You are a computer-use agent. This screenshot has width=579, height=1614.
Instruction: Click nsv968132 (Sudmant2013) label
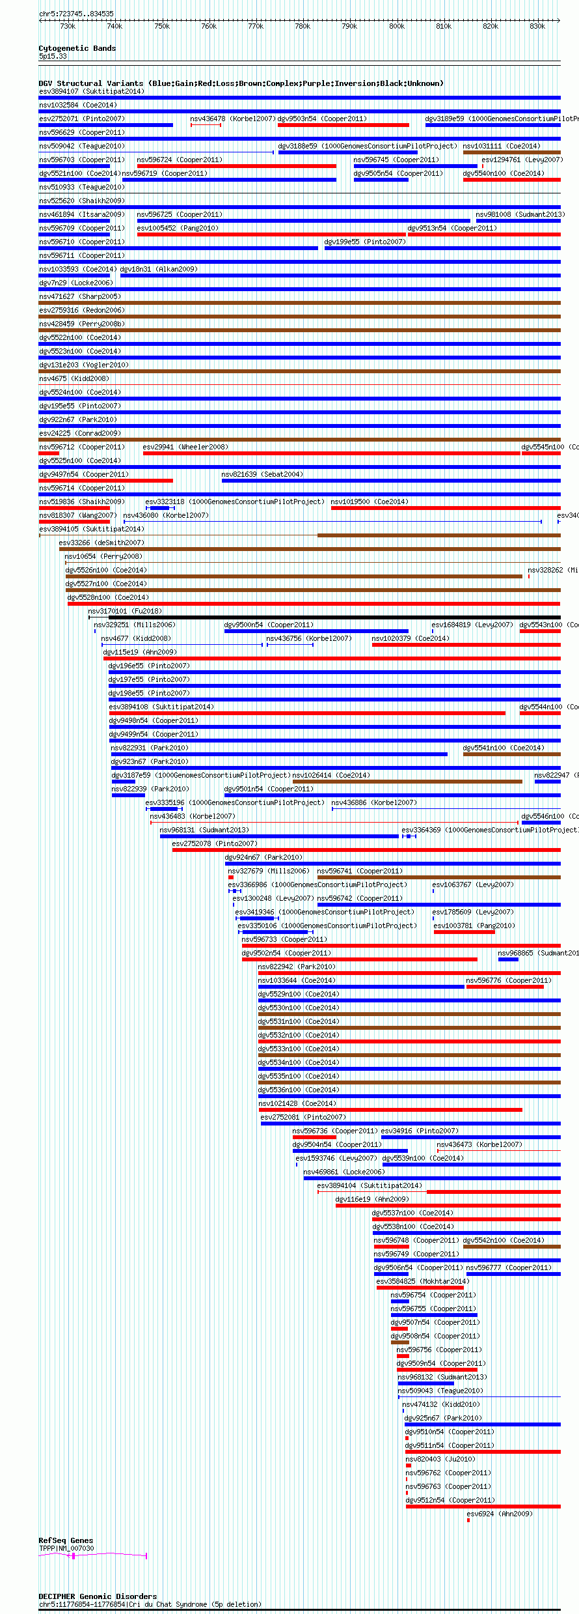click(442, 1377)
